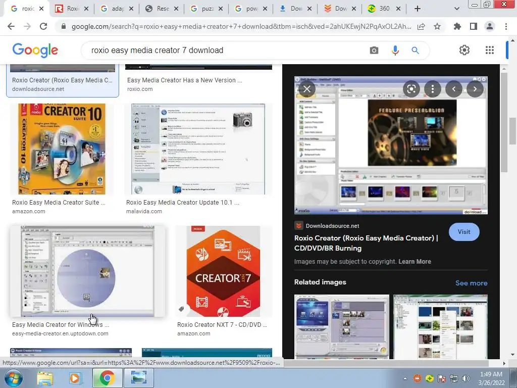Go back with the browser back arrow

[11, 26]
